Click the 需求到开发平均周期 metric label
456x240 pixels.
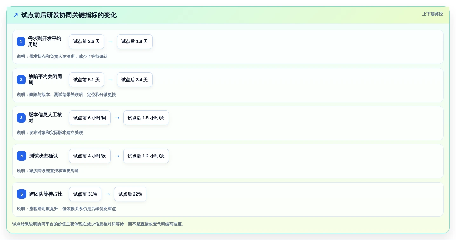[x=45, y=42]
